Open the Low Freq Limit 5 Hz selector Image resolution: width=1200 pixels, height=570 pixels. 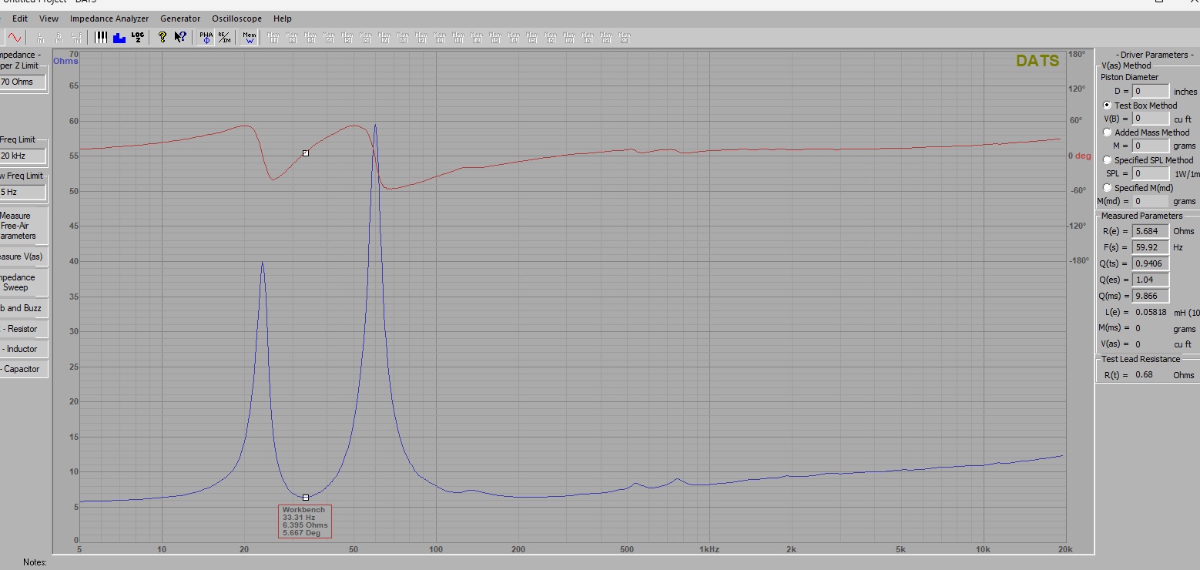coord(22,192)
